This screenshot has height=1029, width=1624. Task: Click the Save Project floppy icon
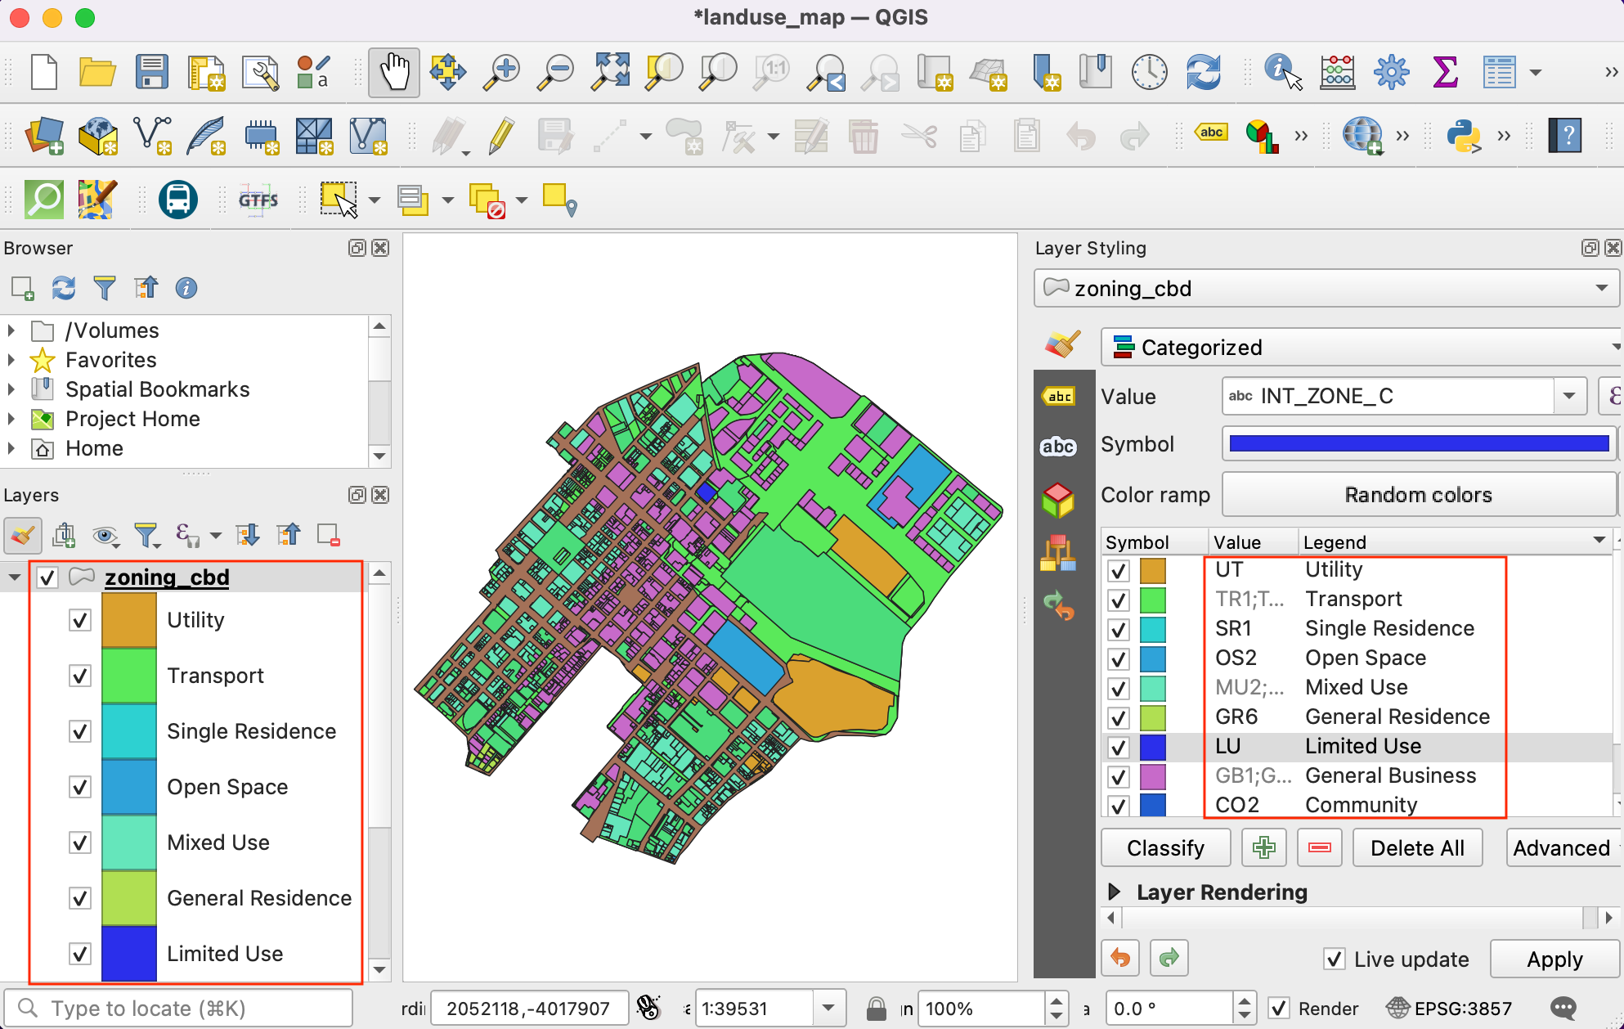pyautogui.click(x=152, y=73)
